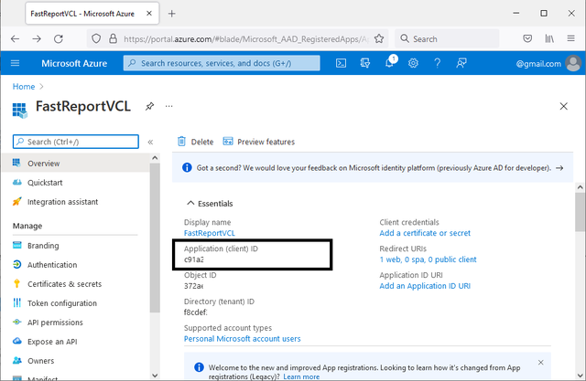
Task: Click the Application (client) ID value
Action: [193, 259]
